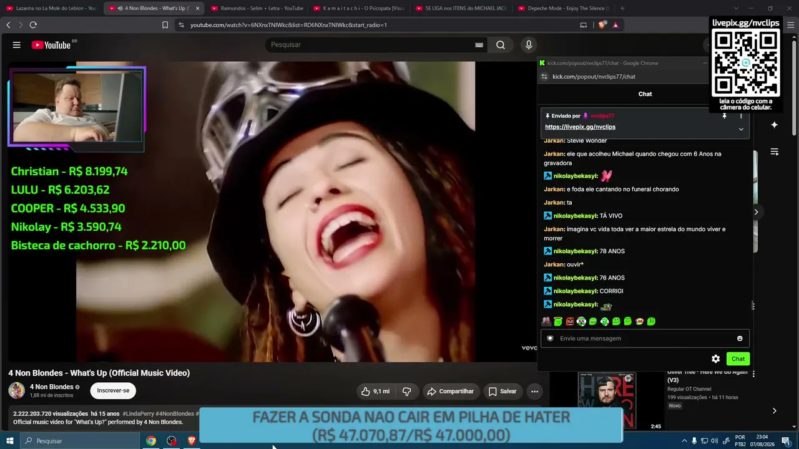
Task: Save the video with Salvar
Action: (502, 392)
